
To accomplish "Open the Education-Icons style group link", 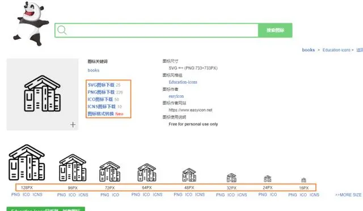I will tap(183, 82).
